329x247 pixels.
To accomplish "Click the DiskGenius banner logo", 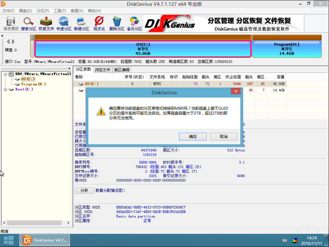I will [170, 24].
